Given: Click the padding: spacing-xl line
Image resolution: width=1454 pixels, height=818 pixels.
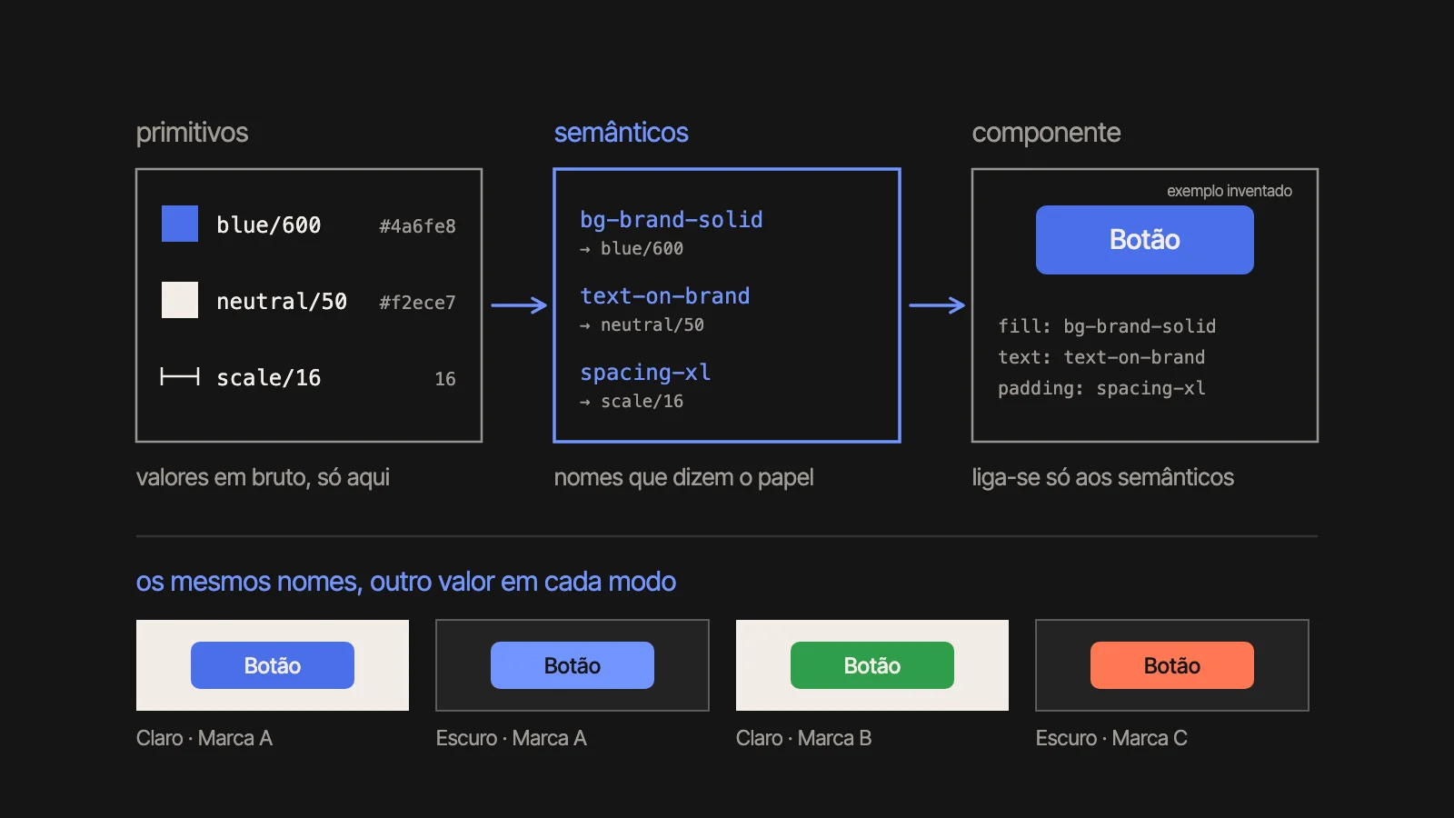Looking at the screenshot, I should point(1101,388).
